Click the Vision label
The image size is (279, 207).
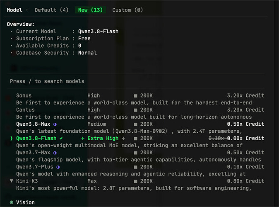(x=25, y=202)
